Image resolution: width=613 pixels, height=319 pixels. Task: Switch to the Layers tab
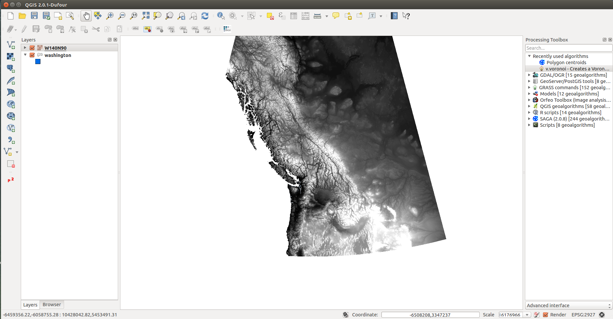(x=30, y=305)
